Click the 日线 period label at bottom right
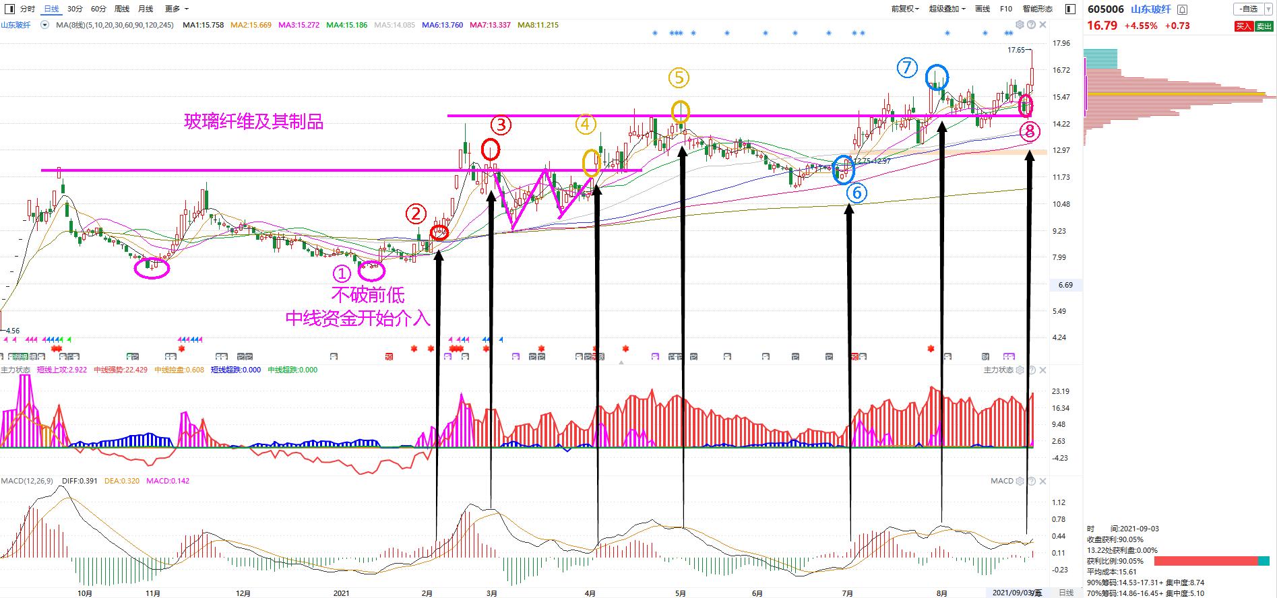 tap(1066, 593)
